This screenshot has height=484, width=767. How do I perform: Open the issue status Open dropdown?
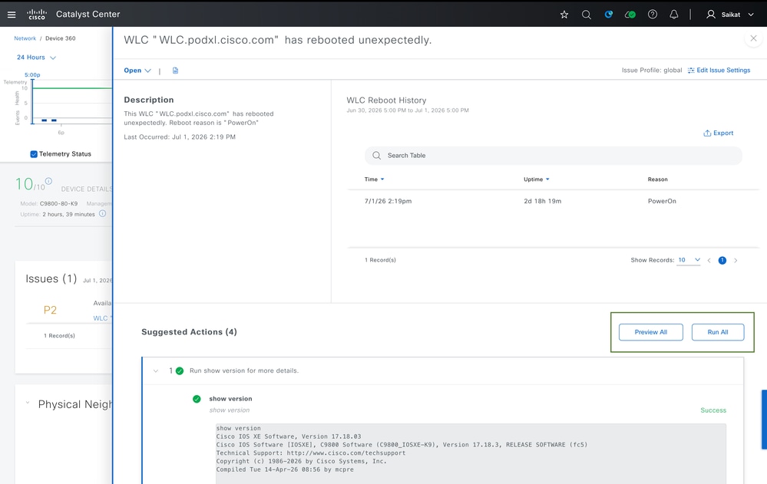click(x=137, y=71)
